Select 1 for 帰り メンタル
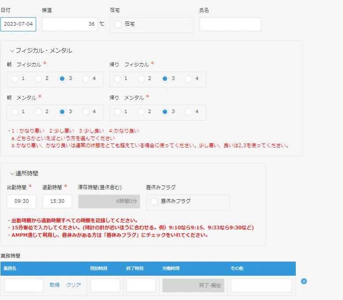 click(x=117, y=112)
